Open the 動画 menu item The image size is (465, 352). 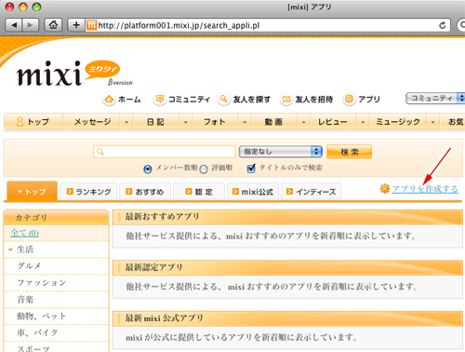click(273, 122)
